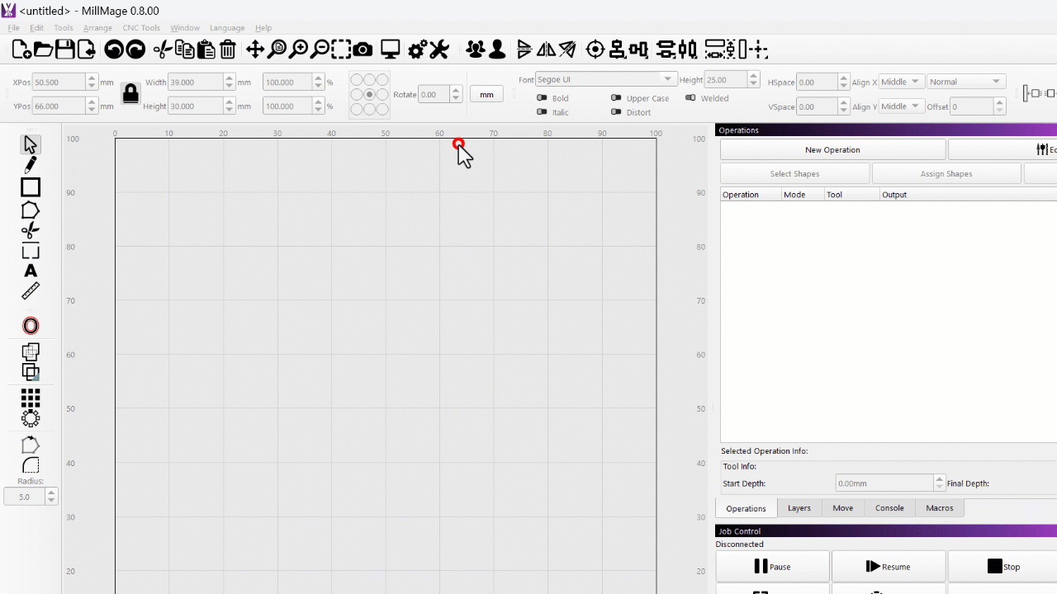This screenshot has width=1057, height=594.
Task: Click the Undo arrow icon
Action: pyautogui.click(x=114, y=49)
